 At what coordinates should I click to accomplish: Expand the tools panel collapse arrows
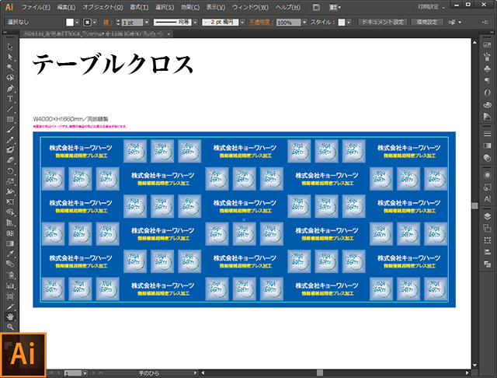[5, 33]
